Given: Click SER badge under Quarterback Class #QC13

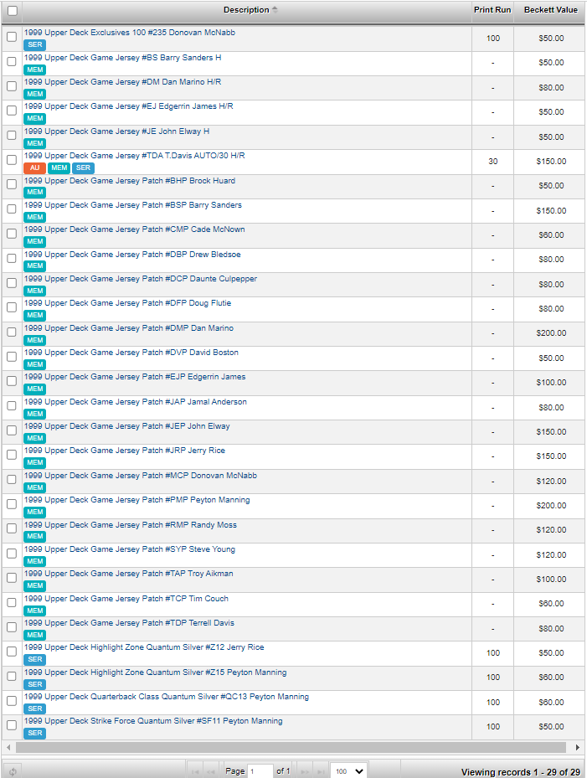Looking at the screenshot, I should point(34,708).
